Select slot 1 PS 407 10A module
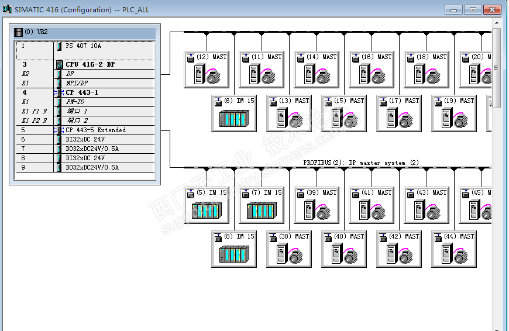 pyautogui.click(x=85, y=51)
